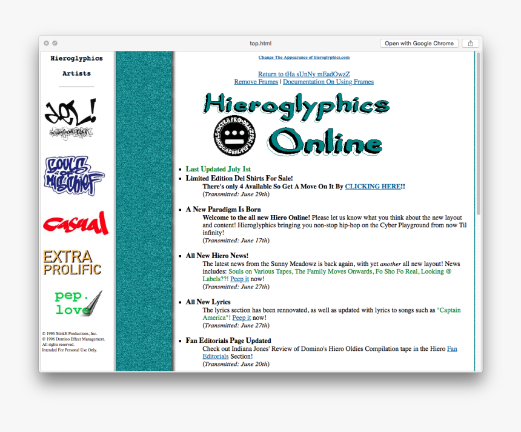Screen dimensions: 521x432
Task: Click the vertical scrollbar thumb
Action: pyautogui.click(x=479, y=133)
